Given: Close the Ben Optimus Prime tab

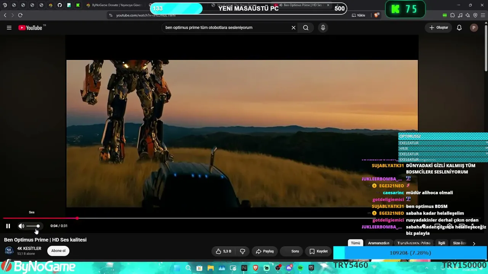Looking at the screenshot, I should (x=328, y=5).
